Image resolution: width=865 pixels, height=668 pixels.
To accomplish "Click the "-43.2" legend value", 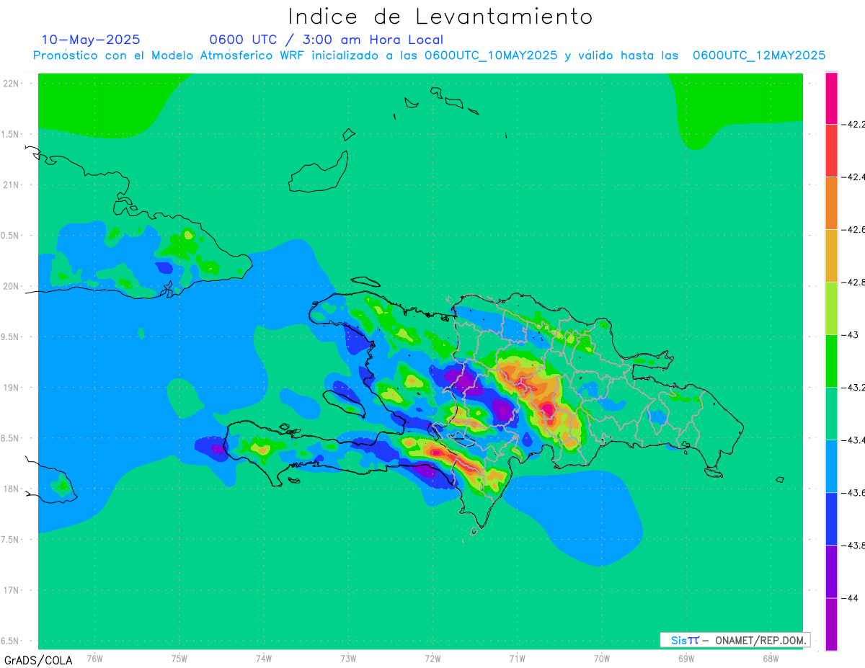I will click(x=853, y=388).
